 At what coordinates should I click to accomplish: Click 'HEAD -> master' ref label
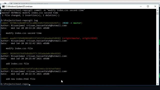point(72,23)
